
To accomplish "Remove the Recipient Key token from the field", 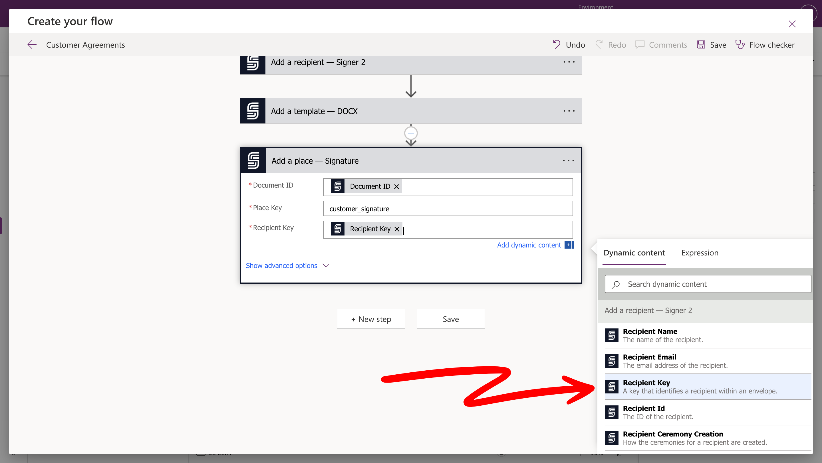I will click(x=397, y=229).
